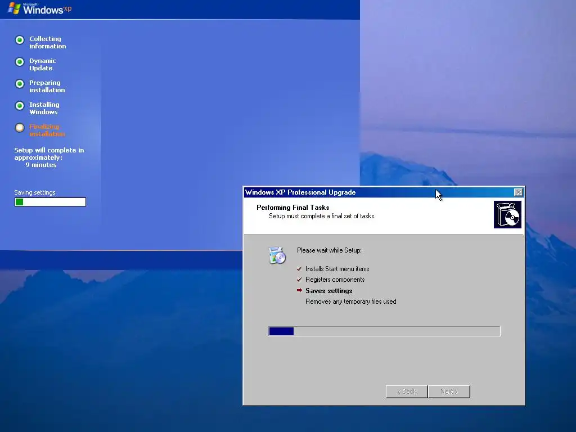Click the disabled Next button
The image size is (576, 432).
point(449,391)
